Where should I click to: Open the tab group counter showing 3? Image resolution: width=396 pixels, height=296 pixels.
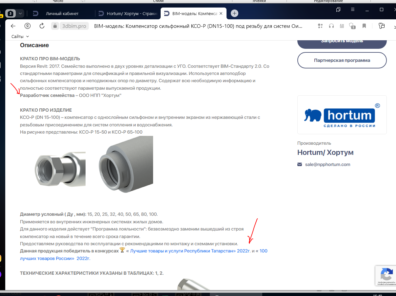(10, 13)
